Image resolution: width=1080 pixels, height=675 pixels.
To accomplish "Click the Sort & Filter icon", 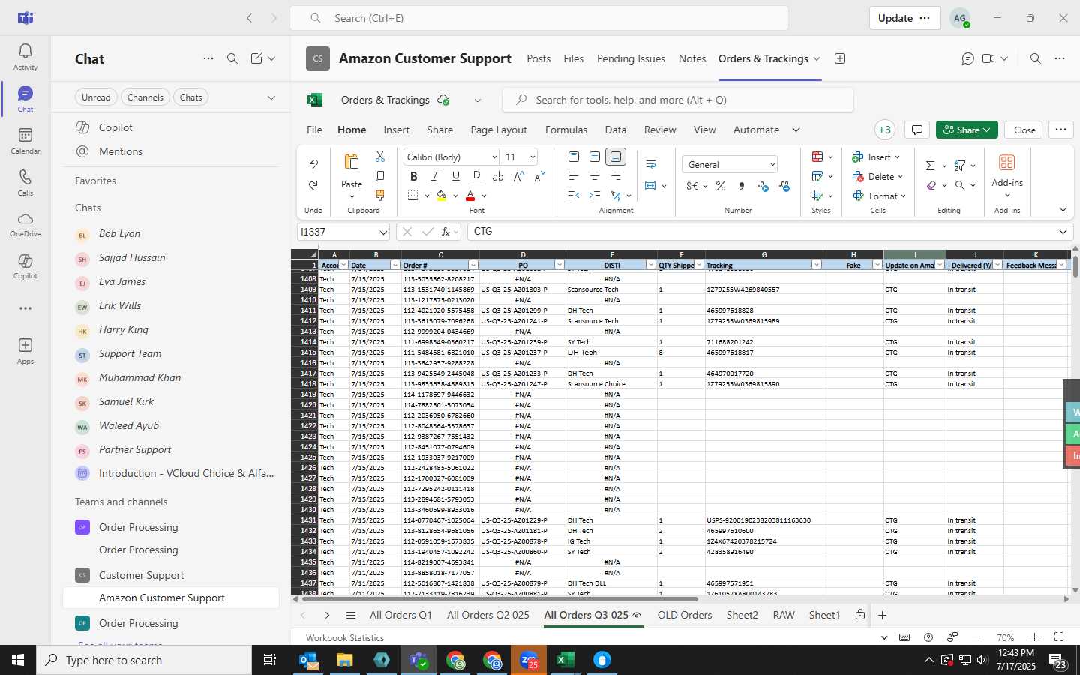I will point(959,166).
